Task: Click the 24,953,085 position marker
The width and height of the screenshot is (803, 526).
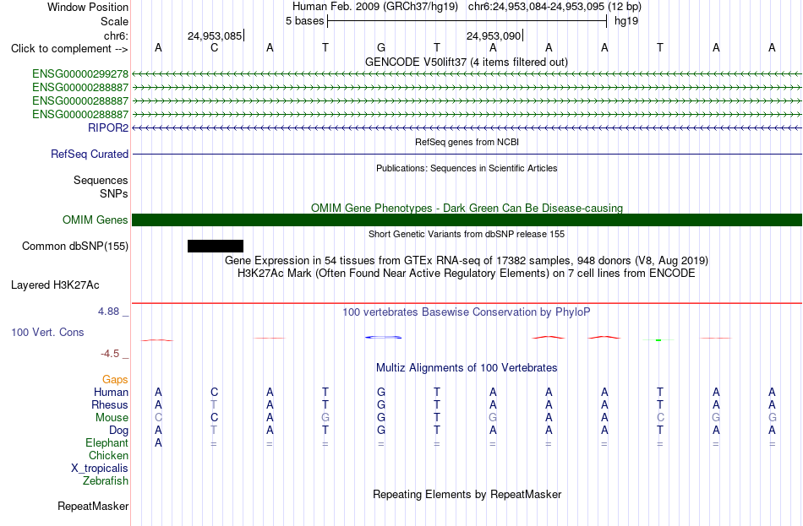Action: [216, 35]
